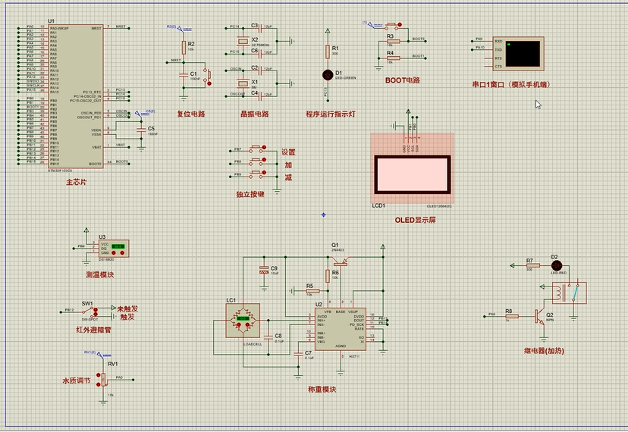Select capacitor C8 beside load cell

pos(268,337)
